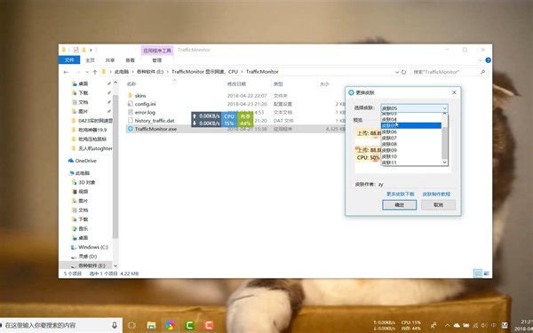Click the search magnifier icon
The image size is (533, 333).
[482, 72]
